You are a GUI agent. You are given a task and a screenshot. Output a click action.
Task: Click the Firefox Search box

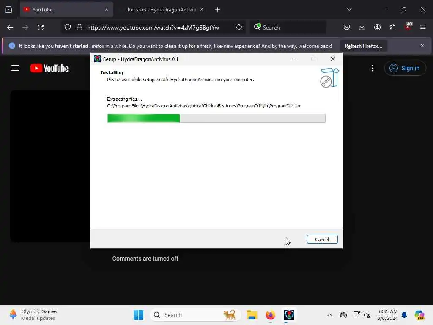coord(288,28)
